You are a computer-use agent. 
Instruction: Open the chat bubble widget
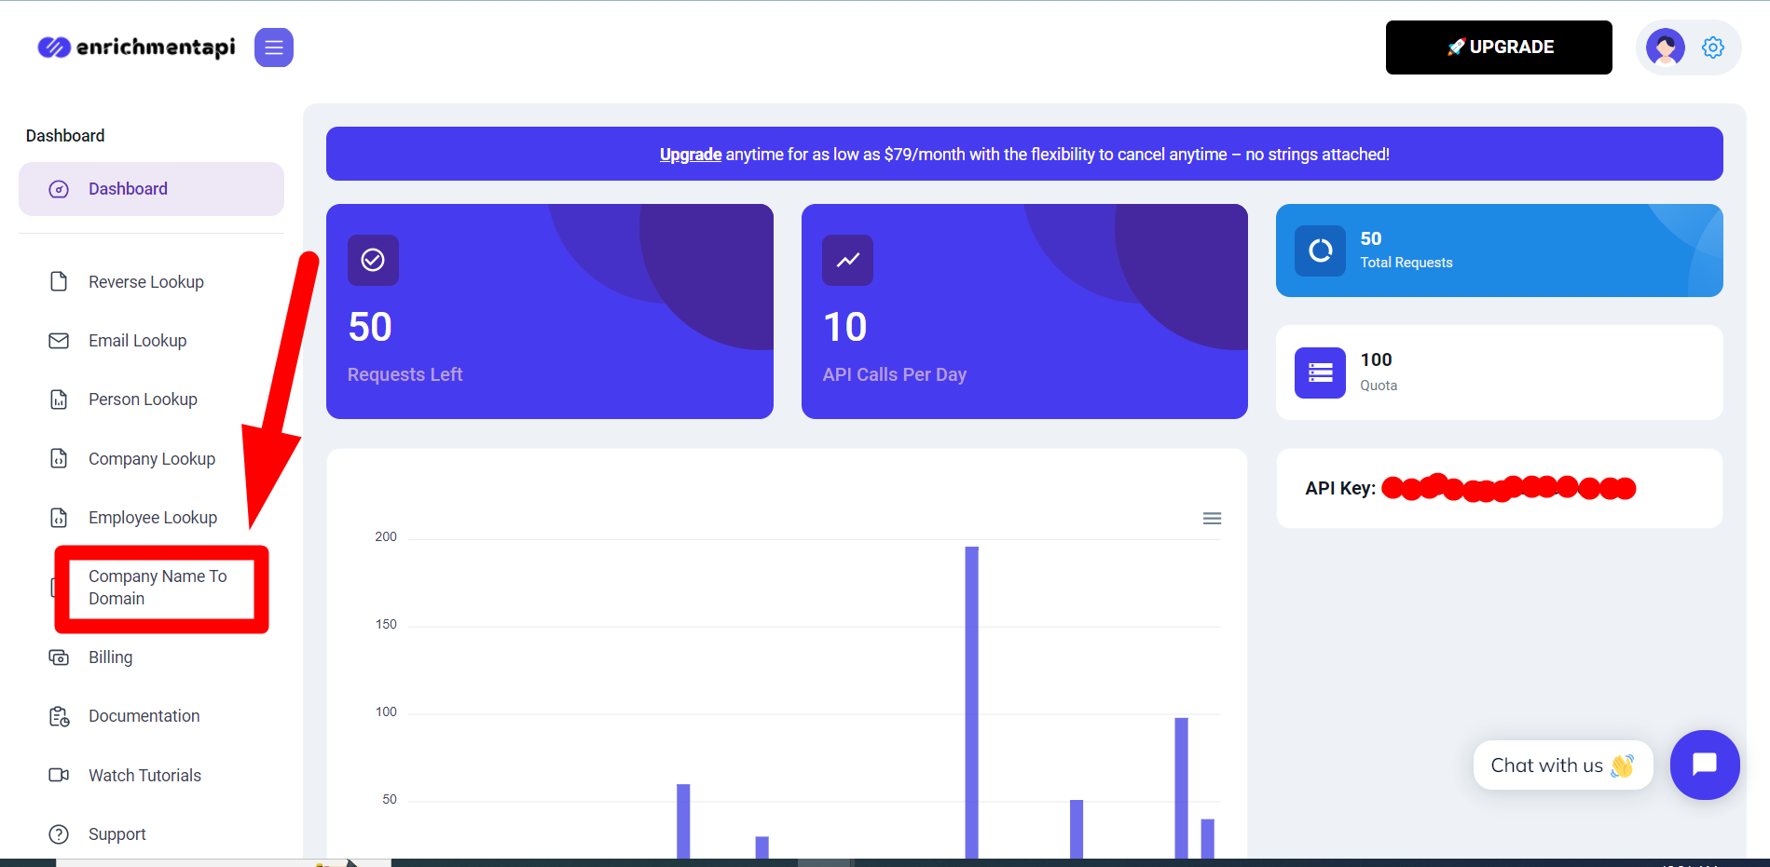pos(1704,765)
